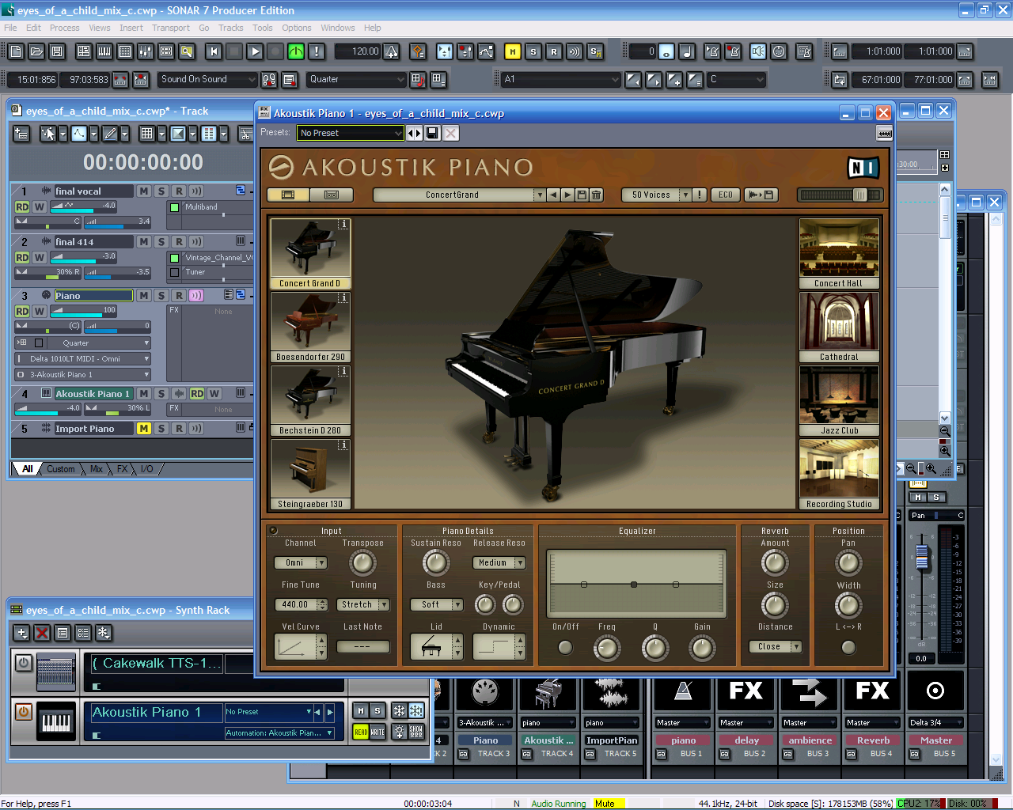Viewport: 1013px width, 810px height.
Task: Start playback in transport toolbar
Action: coord(255,51)
